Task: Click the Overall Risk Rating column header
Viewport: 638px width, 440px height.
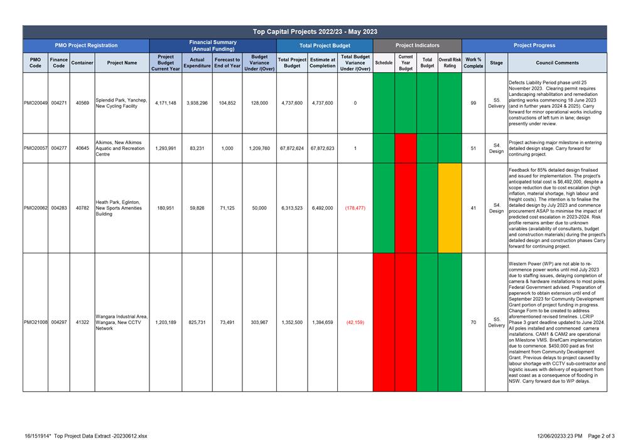Action: (450, 63)
